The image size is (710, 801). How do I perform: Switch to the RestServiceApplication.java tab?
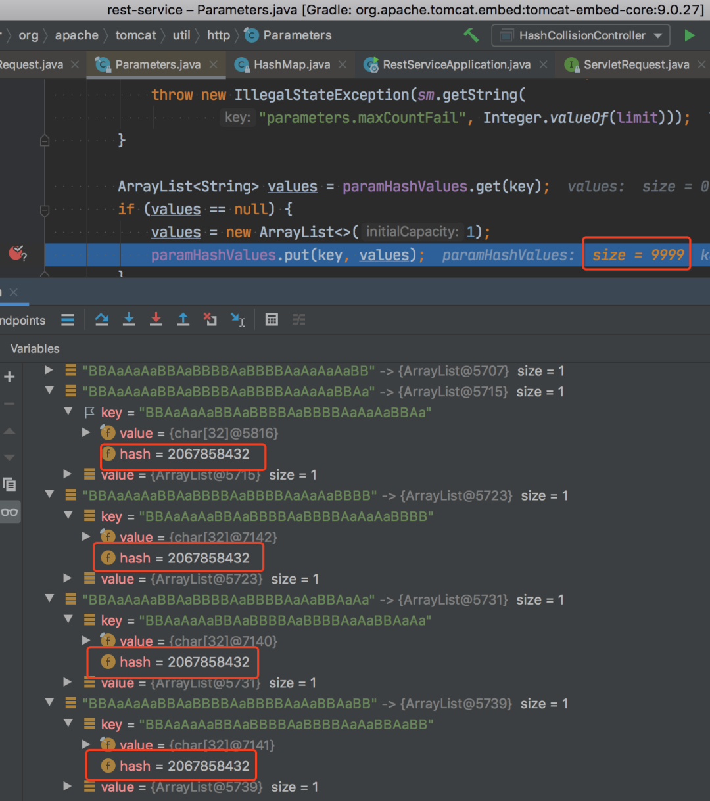(x=456, y=64)
